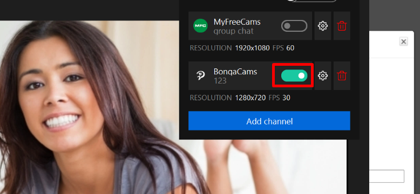420x194 pixels.
Task: Click the 1920x1080 resolution value
Action: [252, 48]
